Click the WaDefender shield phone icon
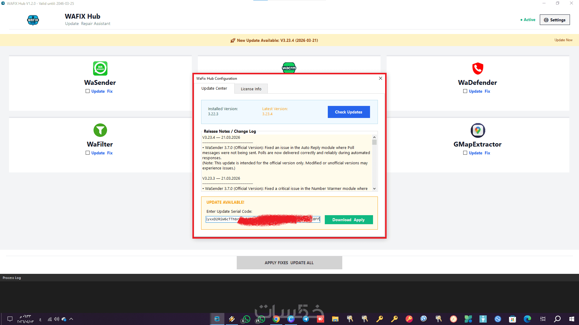Screen dimensions: 579x325 (478, 68)
